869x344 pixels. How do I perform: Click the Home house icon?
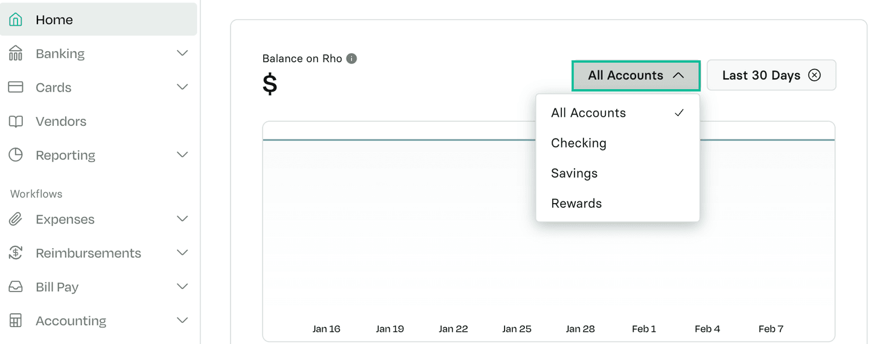tap(16, 19)
